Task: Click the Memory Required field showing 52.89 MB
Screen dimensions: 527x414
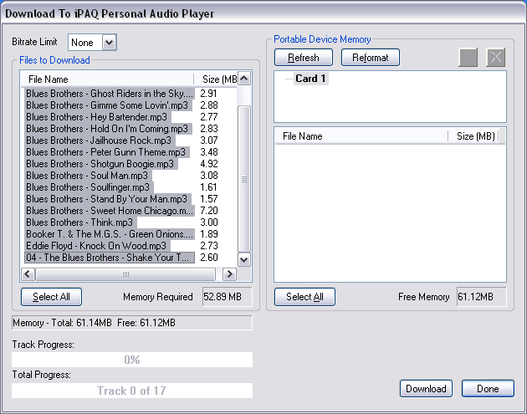Action: click(228, 297)
